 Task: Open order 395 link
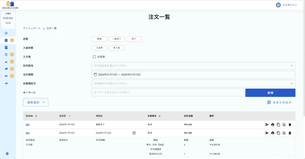click(x=28, y=125)
